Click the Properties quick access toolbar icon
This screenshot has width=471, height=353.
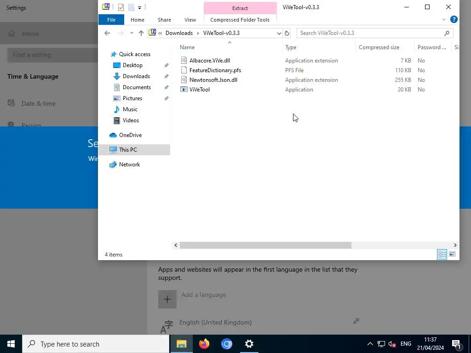tap(121, 7)
